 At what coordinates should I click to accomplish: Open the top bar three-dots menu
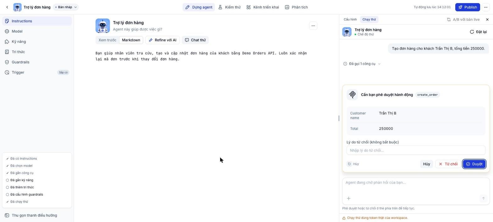pos(486,7)
